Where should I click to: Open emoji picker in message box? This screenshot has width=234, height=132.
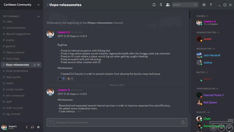183,122
